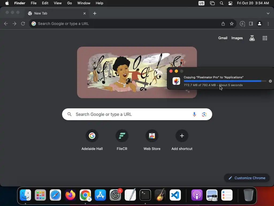Open Chrome downloads indicator
The width and height of the screenshot is (274, 206).
pos(242,24)
